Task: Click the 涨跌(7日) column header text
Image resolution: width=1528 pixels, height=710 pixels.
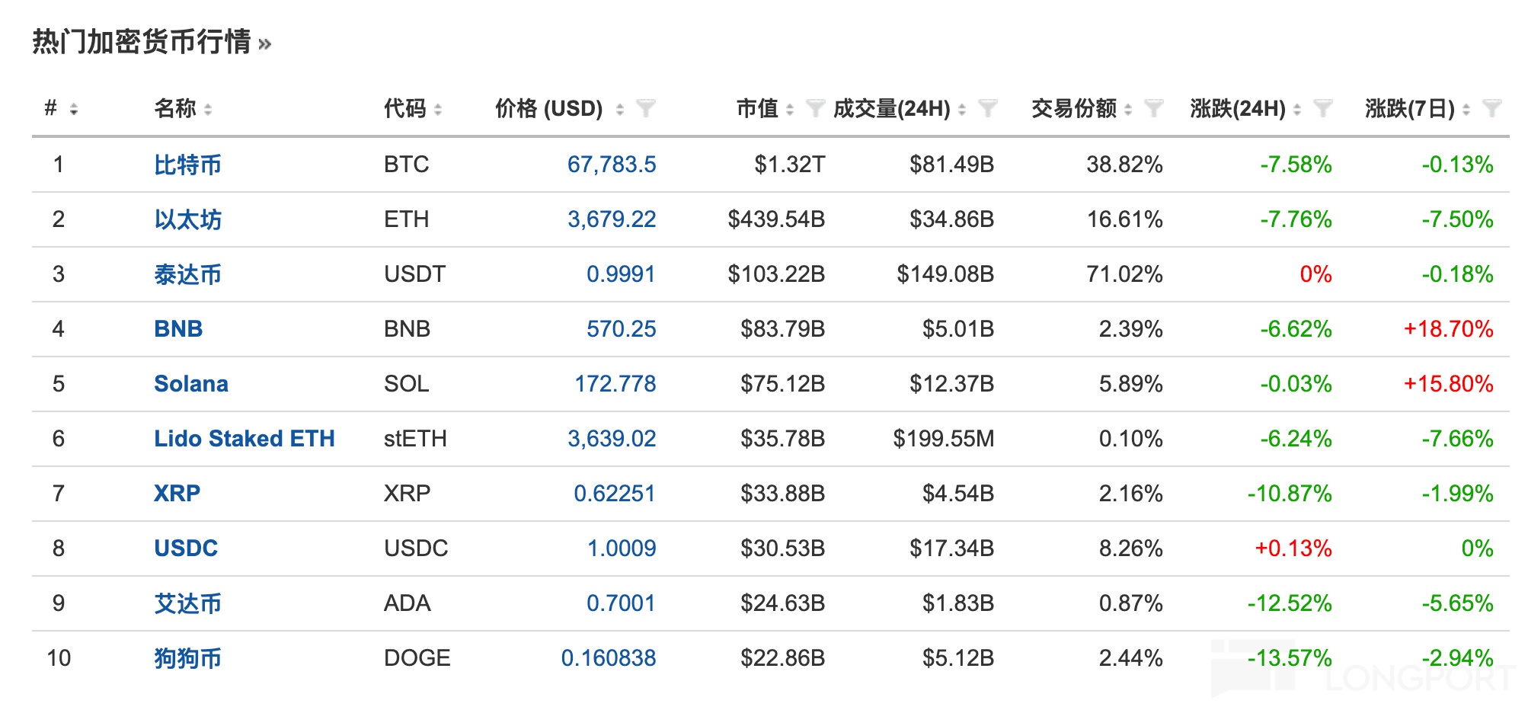Action: click(x=1409, y=109)
